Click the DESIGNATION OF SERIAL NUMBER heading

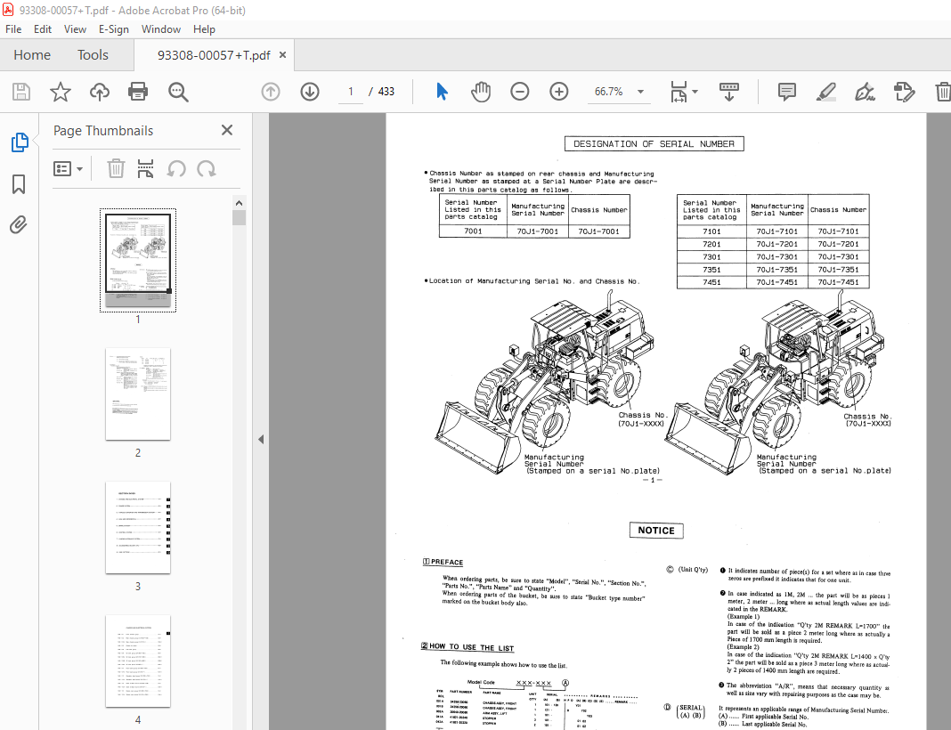tap(654, 143)
